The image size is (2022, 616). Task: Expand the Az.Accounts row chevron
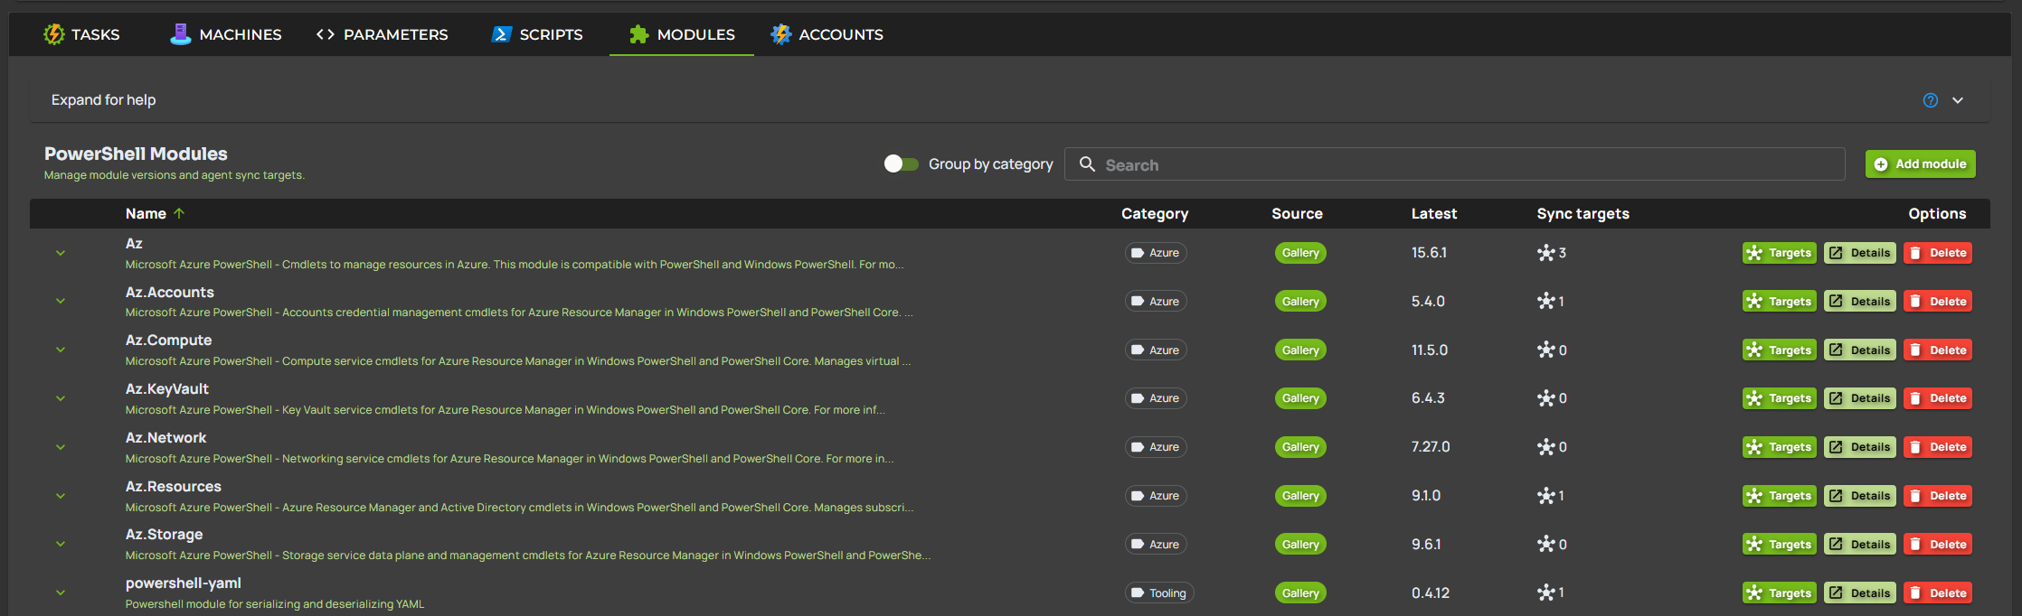61,301
